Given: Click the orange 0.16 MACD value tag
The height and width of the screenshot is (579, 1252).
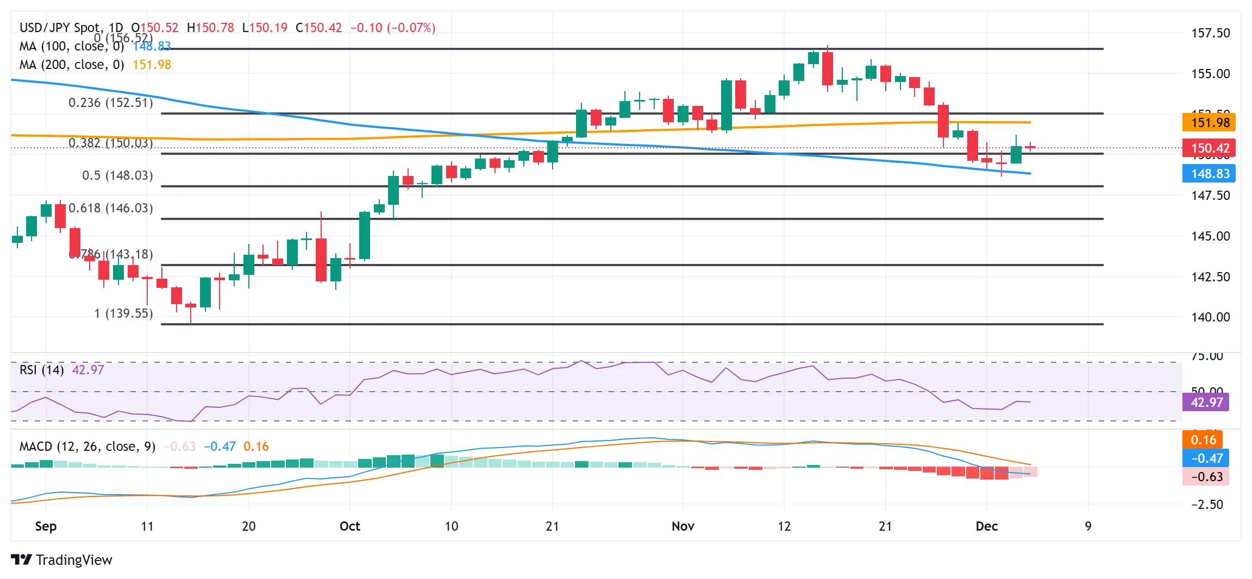Looking at the screenshot, I should (x=1203, y=440).
